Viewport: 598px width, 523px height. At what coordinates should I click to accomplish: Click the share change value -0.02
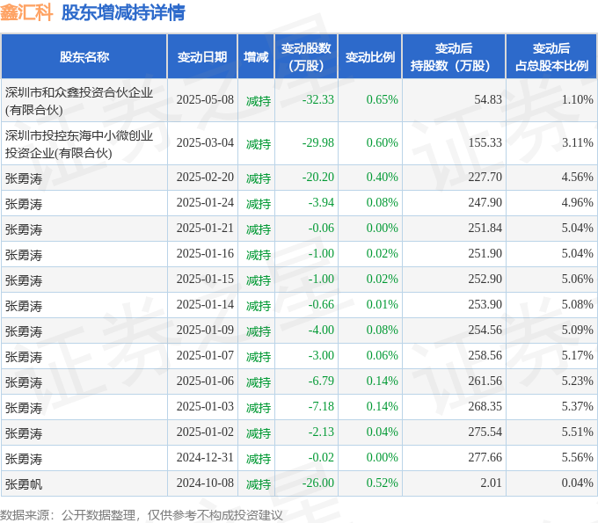coord(321,457)
